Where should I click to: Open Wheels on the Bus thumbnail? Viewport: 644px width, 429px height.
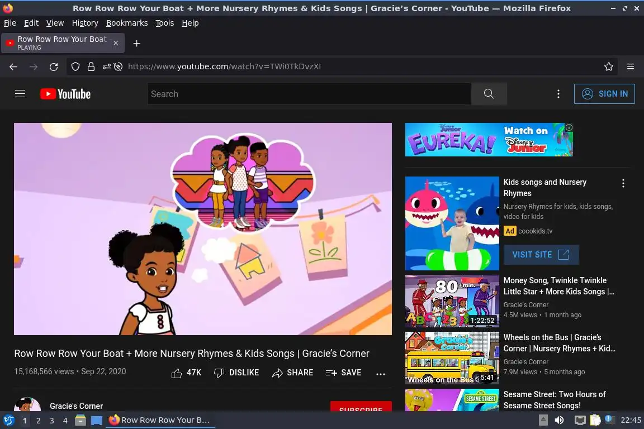click(x=452, y=358)
